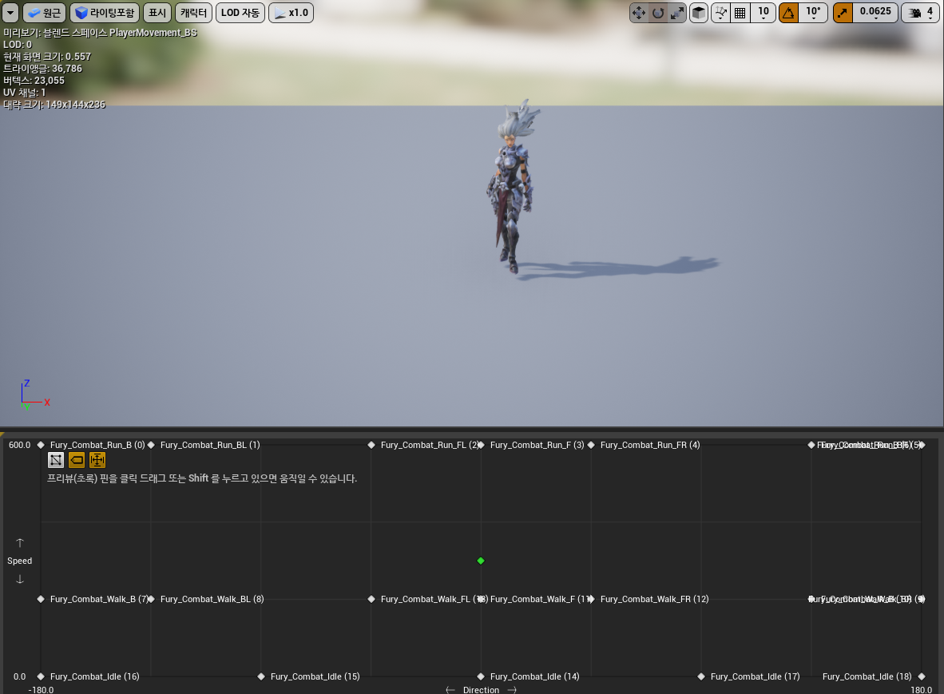Click the 대략 크기: 149x144x236 stat
The width and height of the screenshot is (944, 694).
pos(54,105)
